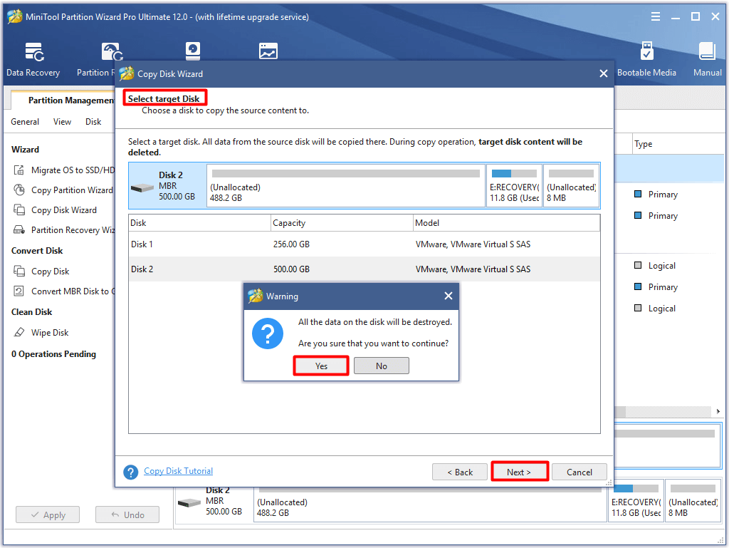This screenshot has width=729, height=548.
Task: Click the 256.00 GB capacity cell
Action: [x=291, y=244]
